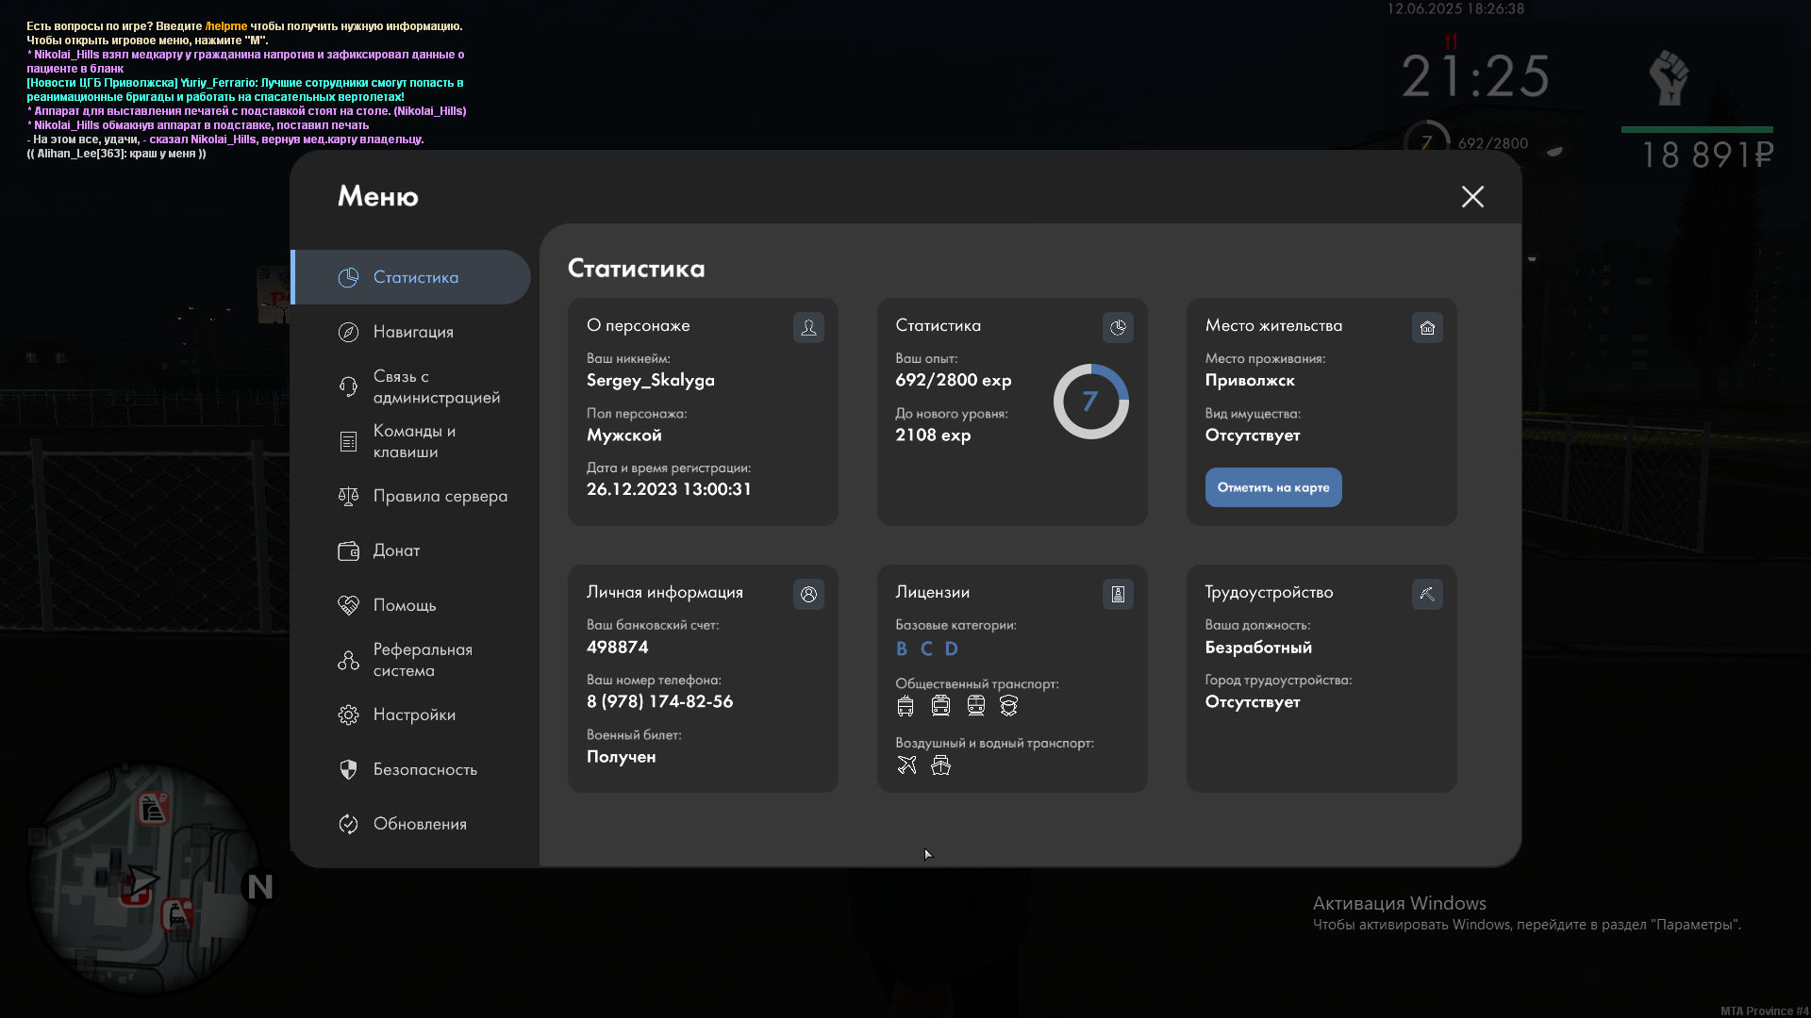1811x1018 pixels.
Task: Select Правила сервера in sidebar
Action: coord(411,496)
